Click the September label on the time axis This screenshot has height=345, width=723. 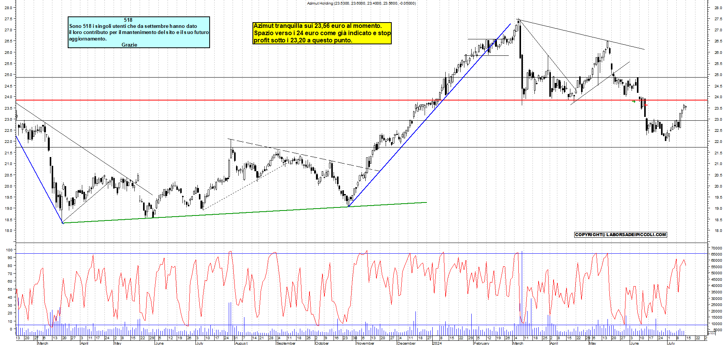click(x=286, y=343)
